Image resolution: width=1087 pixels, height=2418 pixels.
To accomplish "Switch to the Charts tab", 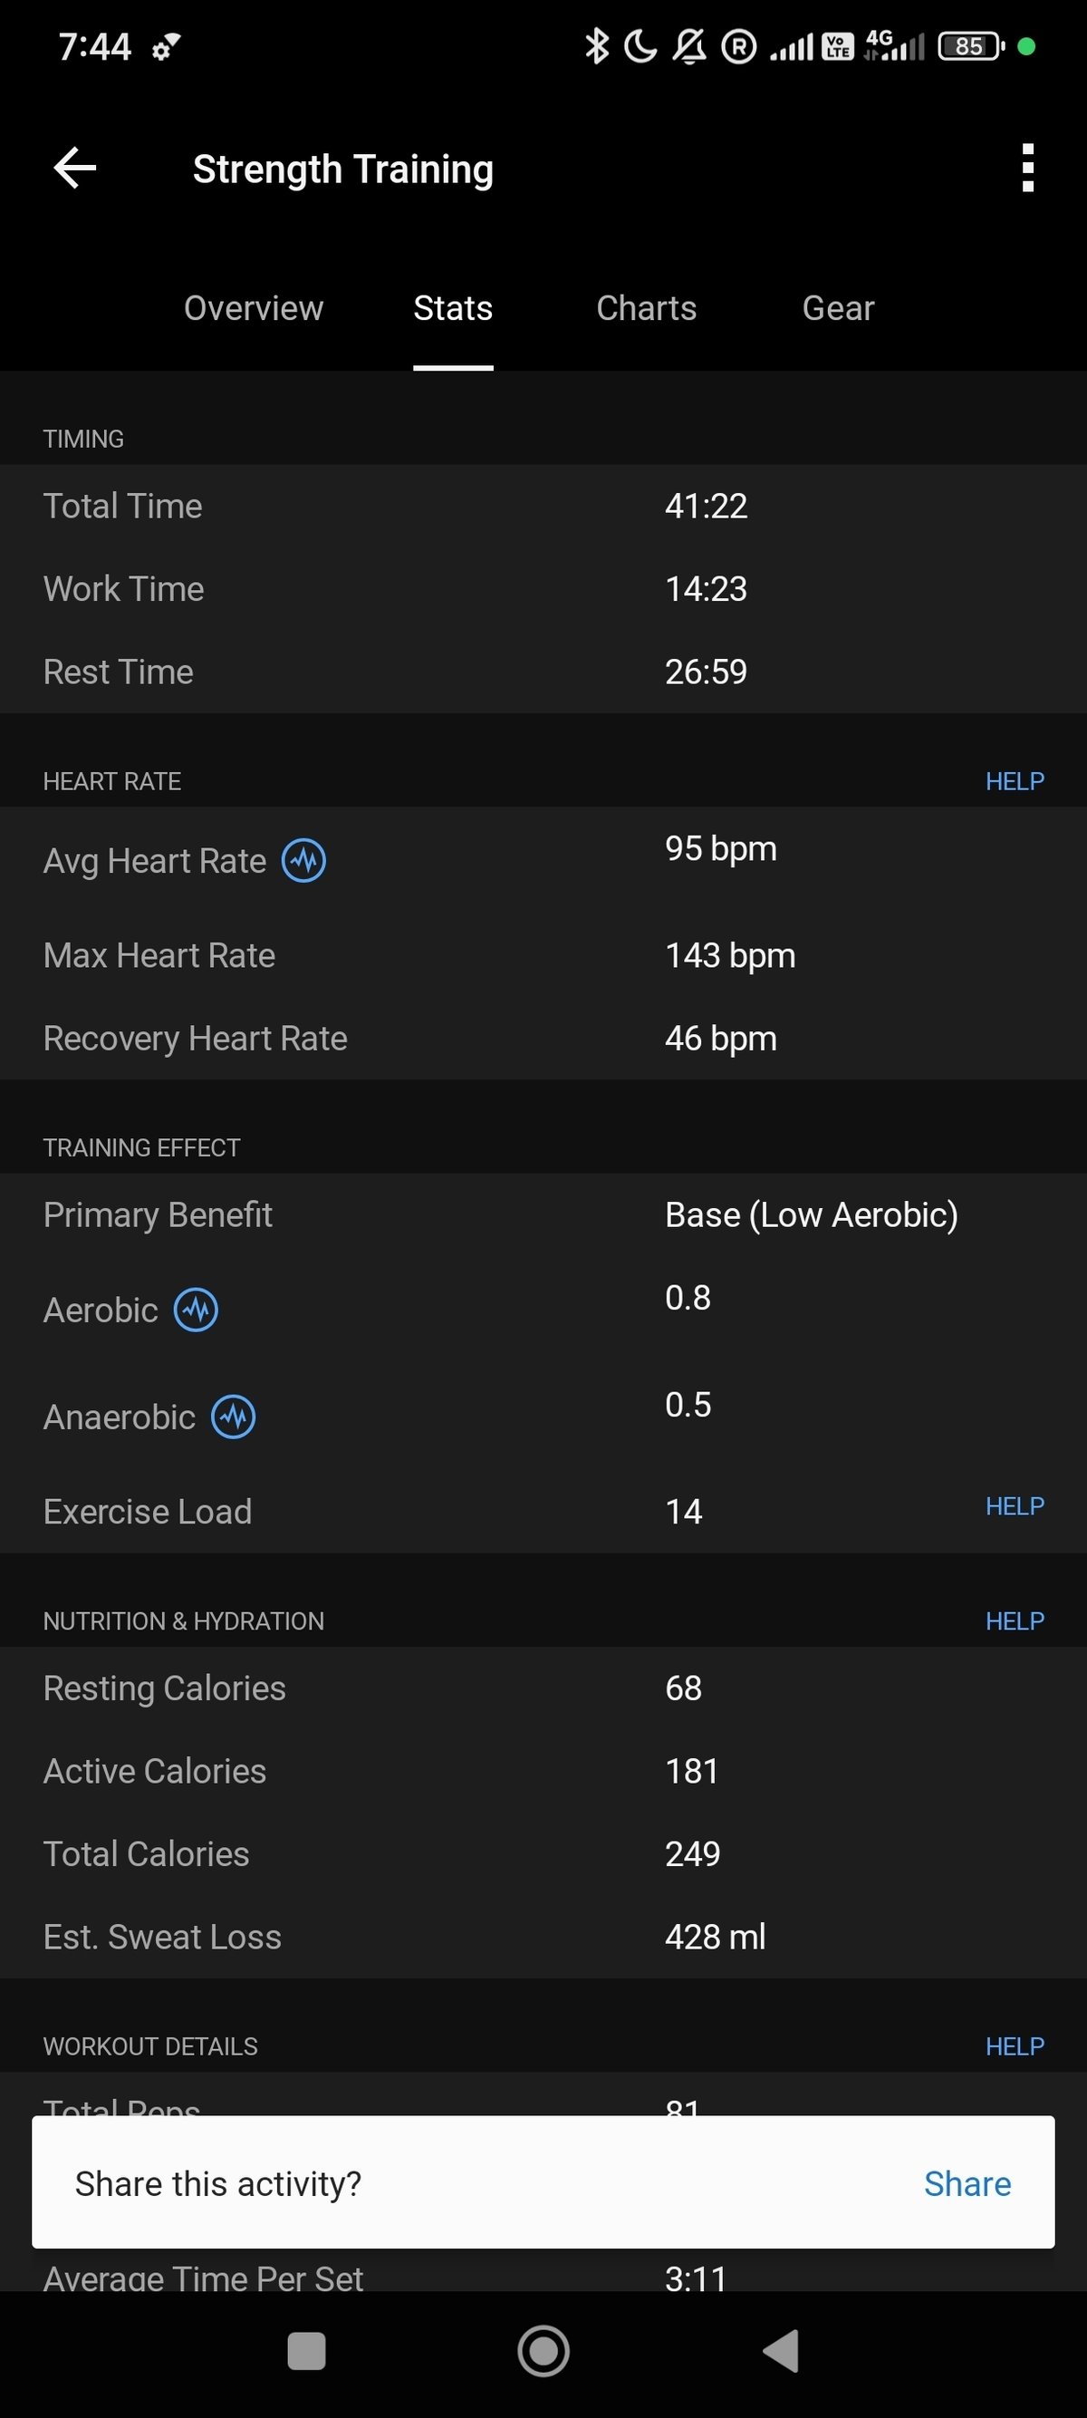I will click(646, 309).
